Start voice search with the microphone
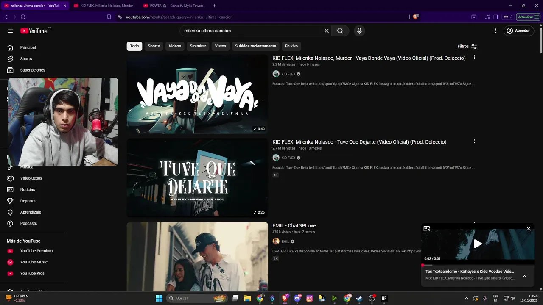 (359, 31)
